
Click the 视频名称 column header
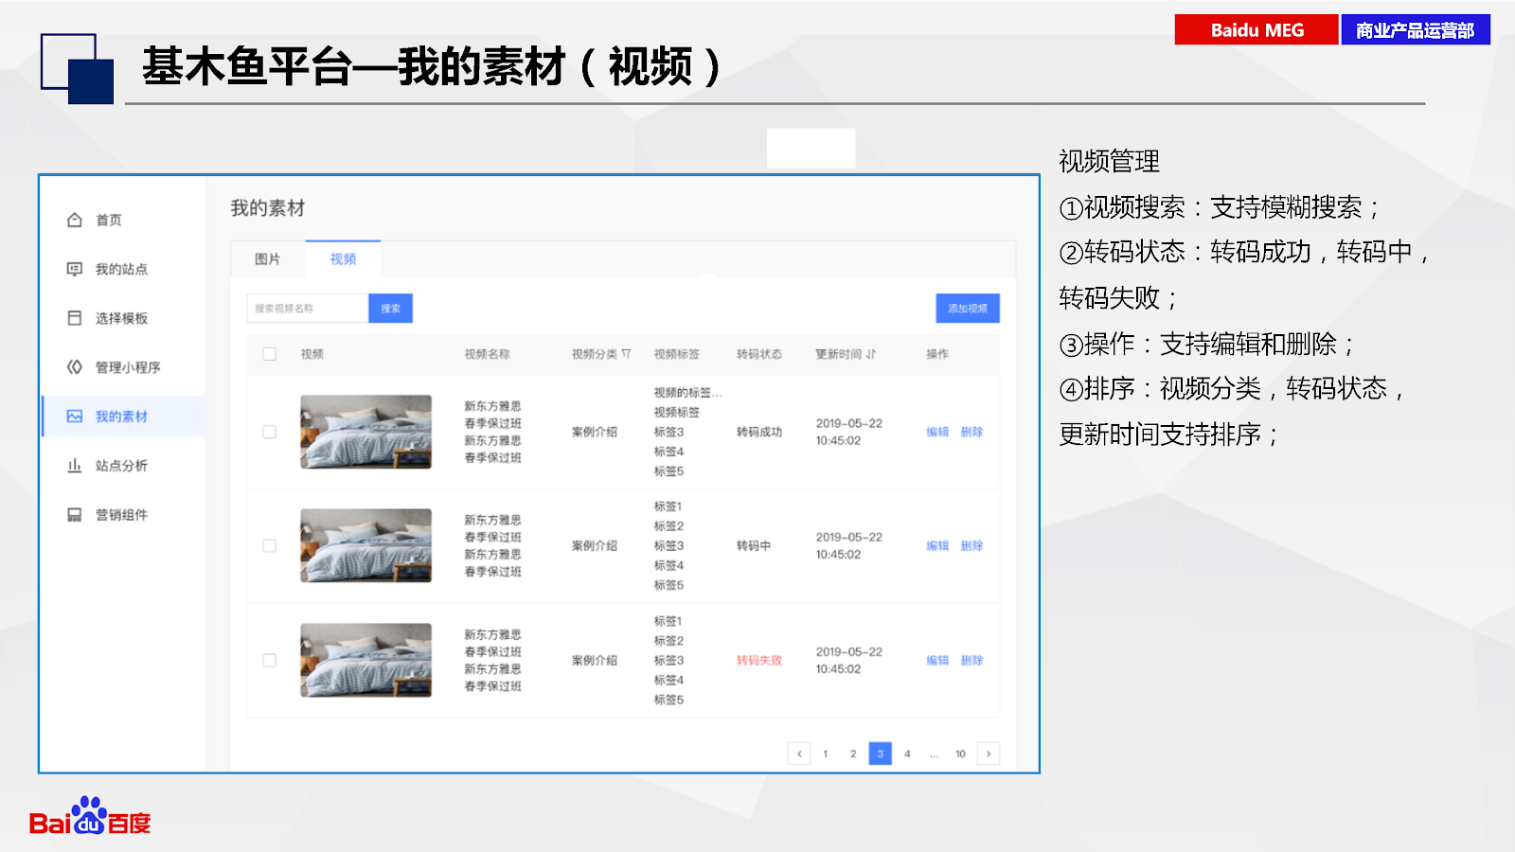pos(488,354)
